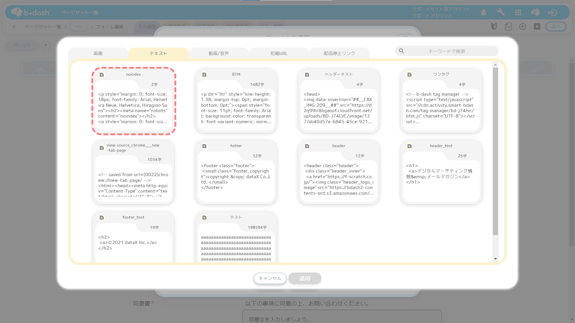Click the circled plus icon in toolbar
Image resolution: width=575 pixels, height=323 pixels.
coord(523,26)
